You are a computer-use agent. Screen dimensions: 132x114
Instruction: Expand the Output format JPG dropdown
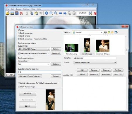point(49,49)
